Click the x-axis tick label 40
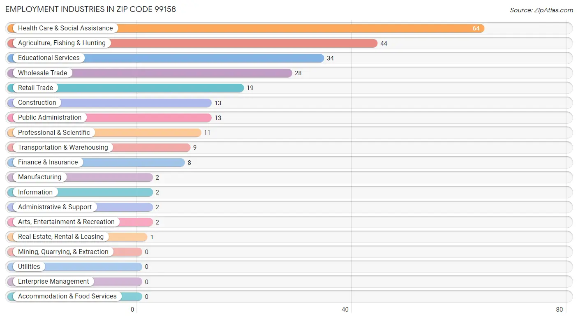The width and height of the screenshot is (578, 319). [x=345, y=310]
